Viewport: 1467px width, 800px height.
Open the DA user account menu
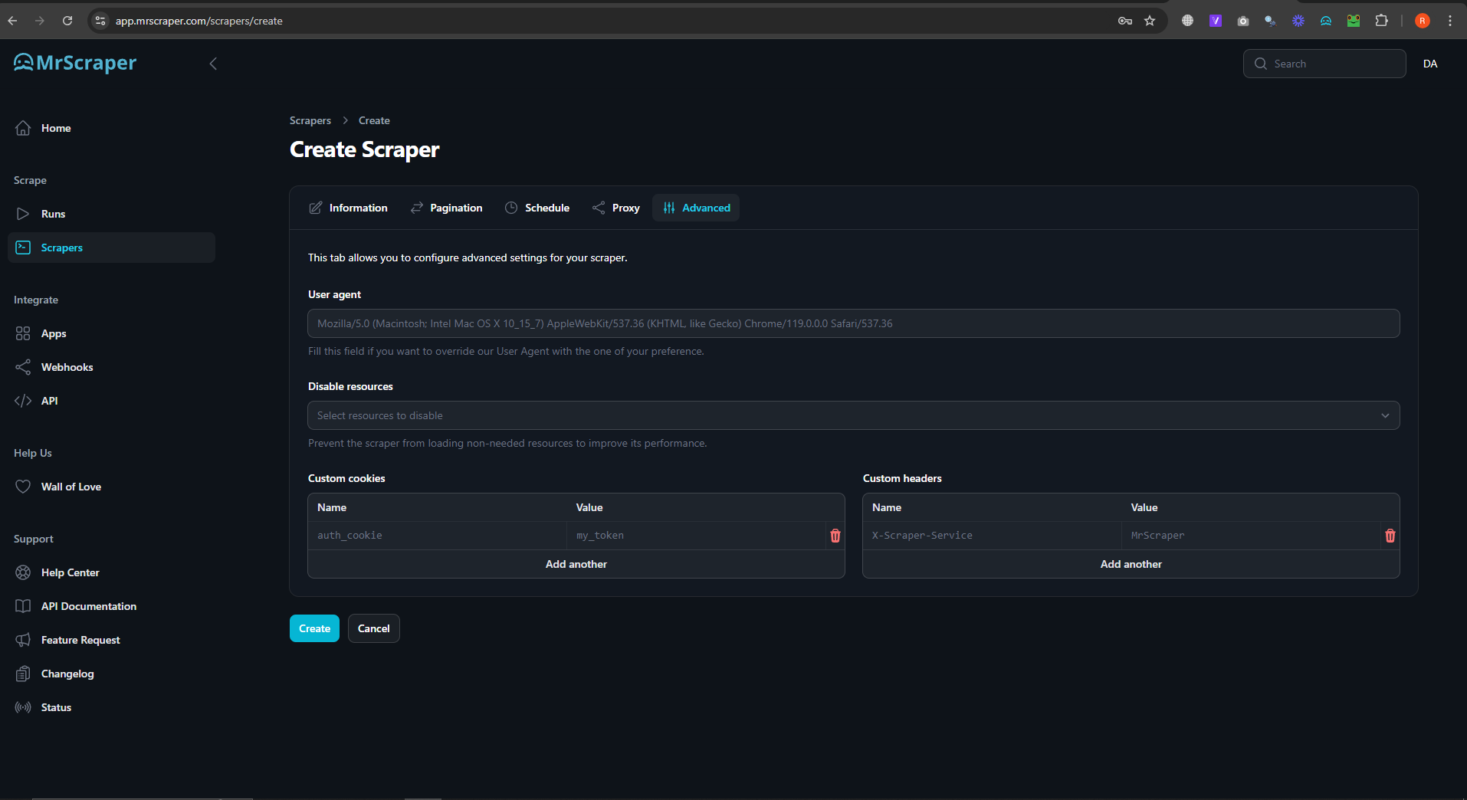pos(1430,64)
